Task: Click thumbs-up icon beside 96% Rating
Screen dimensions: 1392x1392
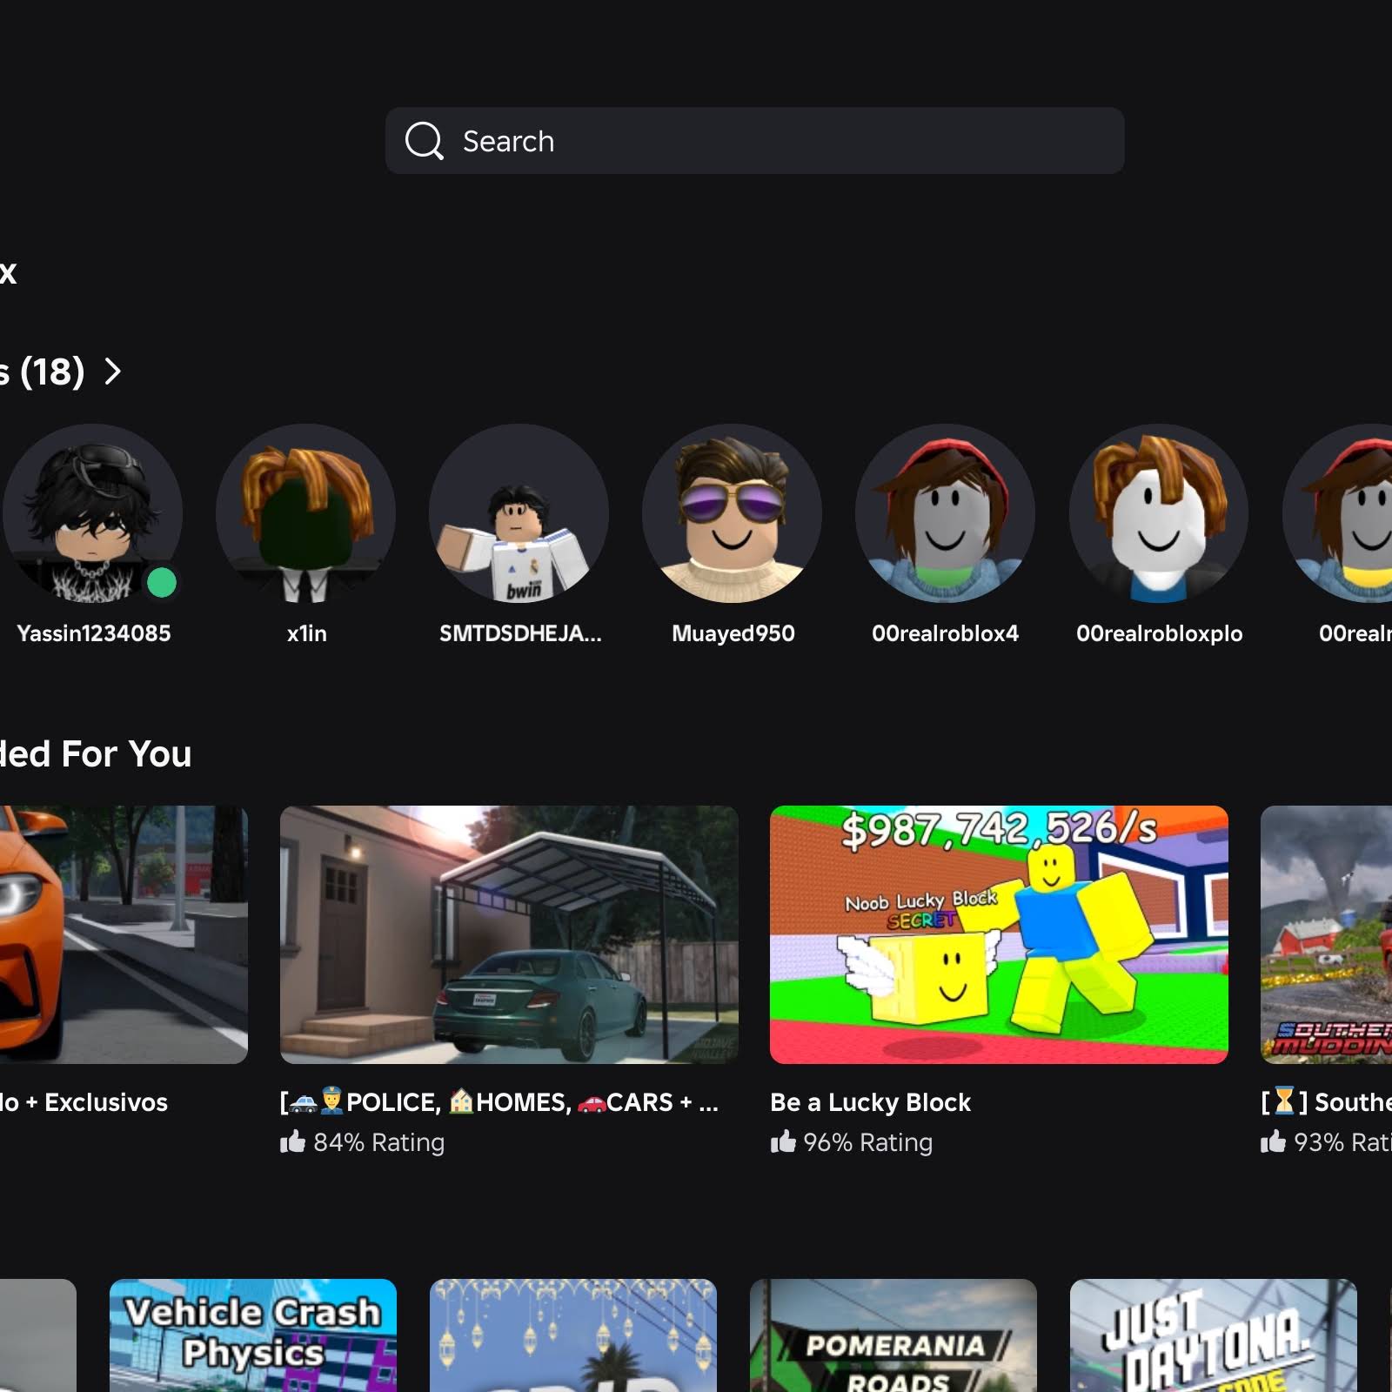Action: tap(783, 1141)
